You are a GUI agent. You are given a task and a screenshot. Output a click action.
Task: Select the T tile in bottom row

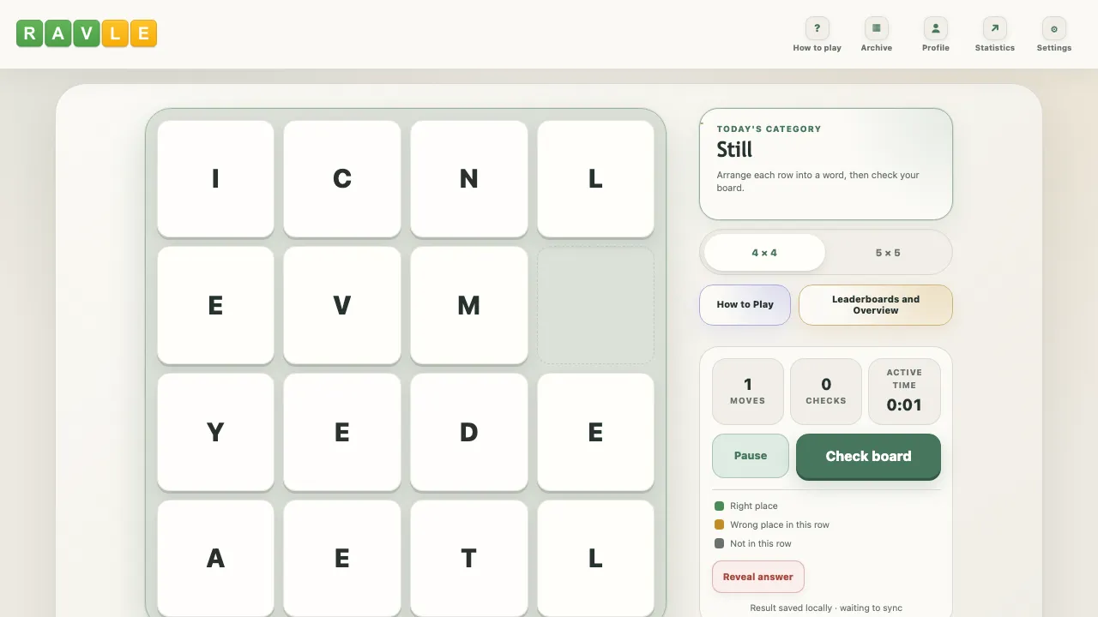469,559
